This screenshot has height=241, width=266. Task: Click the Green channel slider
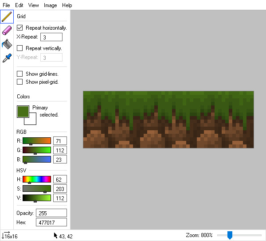(37, 150)
